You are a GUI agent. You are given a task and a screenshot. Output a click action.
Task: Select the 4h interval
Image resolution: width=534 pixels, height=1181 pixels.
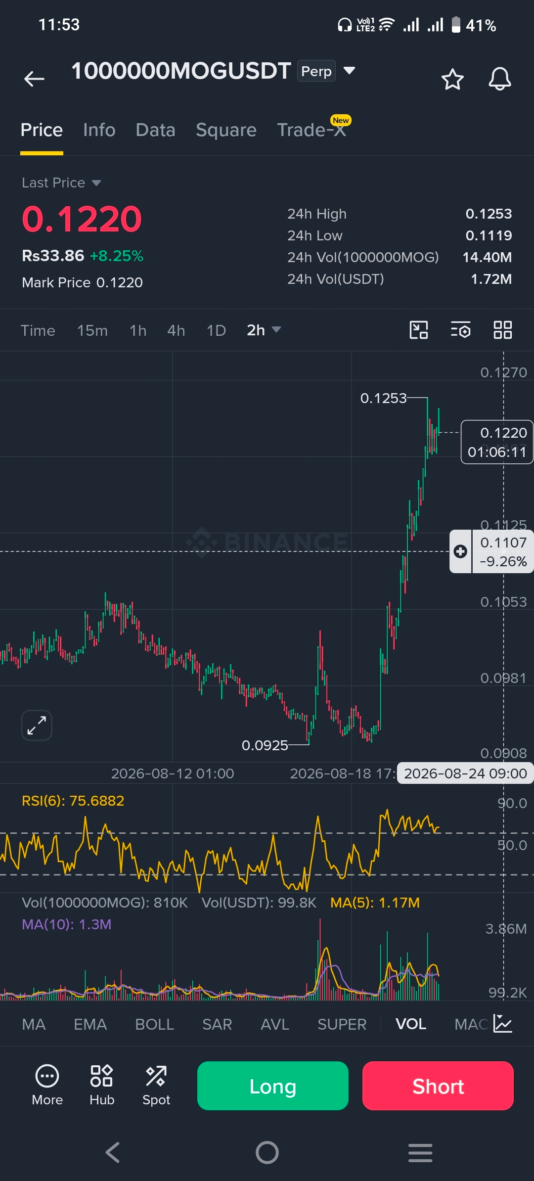pyautogui.click(x=176, y=330)
